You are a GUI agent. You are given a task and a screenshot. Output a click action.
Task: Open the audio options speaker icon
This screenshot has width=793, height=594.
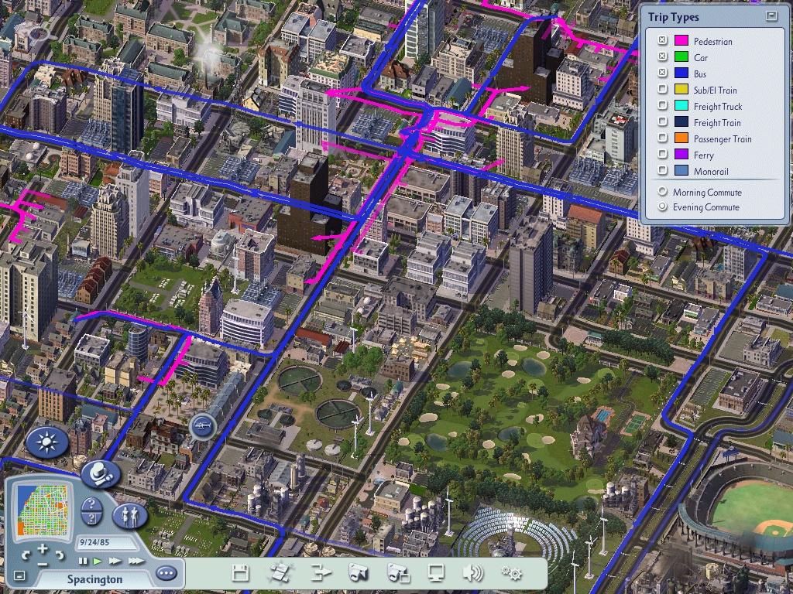[472, 573]
